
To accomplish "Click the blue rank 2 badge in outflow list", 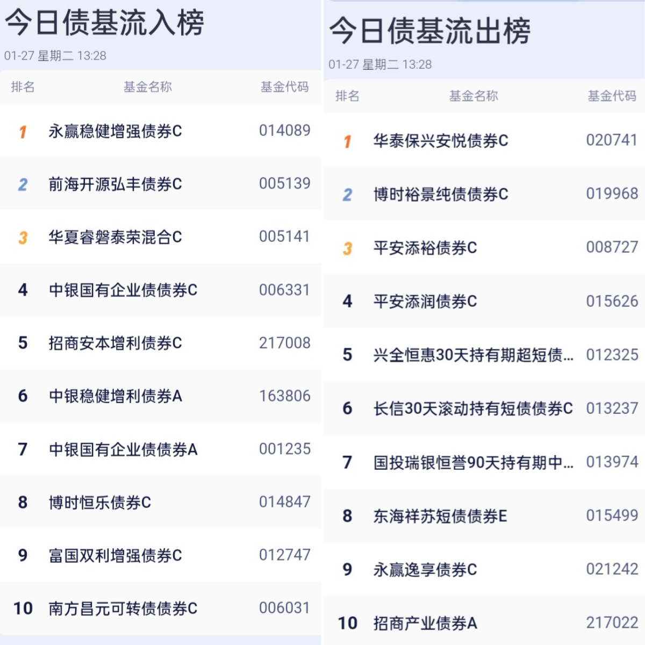I will (347, 195).
